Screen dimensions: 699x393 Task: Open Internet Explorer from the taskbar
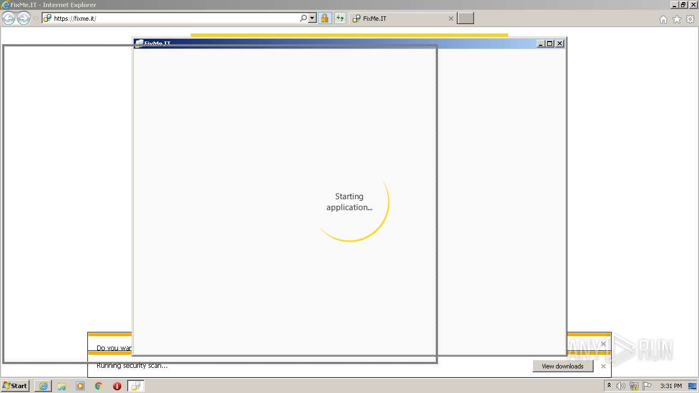[x=43, y=386]
